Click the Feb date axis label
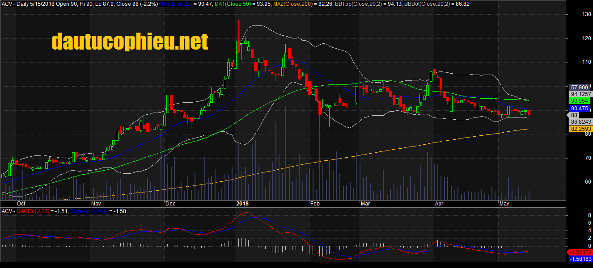 coord(314,203)
